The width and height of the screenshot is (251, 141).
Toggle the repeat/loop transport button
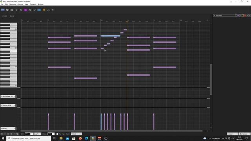pos(17,134)
